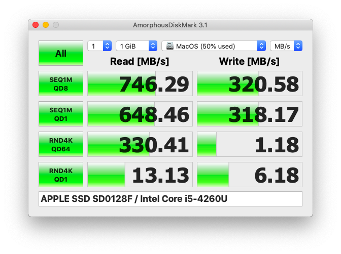Screen dimensions: 341x254
Task: Run the SEQ1M QD8 test
Action: click(61, 83)
